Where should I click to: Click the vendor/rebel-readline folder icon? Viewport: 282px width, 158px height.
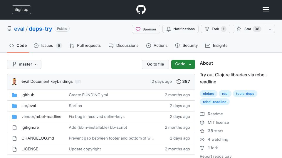14,117
